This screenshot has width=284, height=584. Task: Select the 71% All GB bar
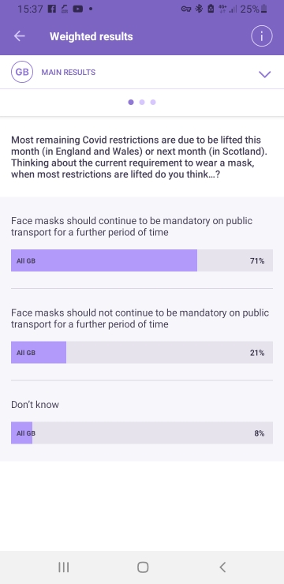tap(142, 260)
